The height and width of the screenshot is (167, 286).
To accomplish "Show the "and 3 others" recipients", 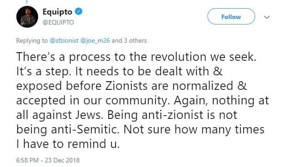I will coord(129,40).
